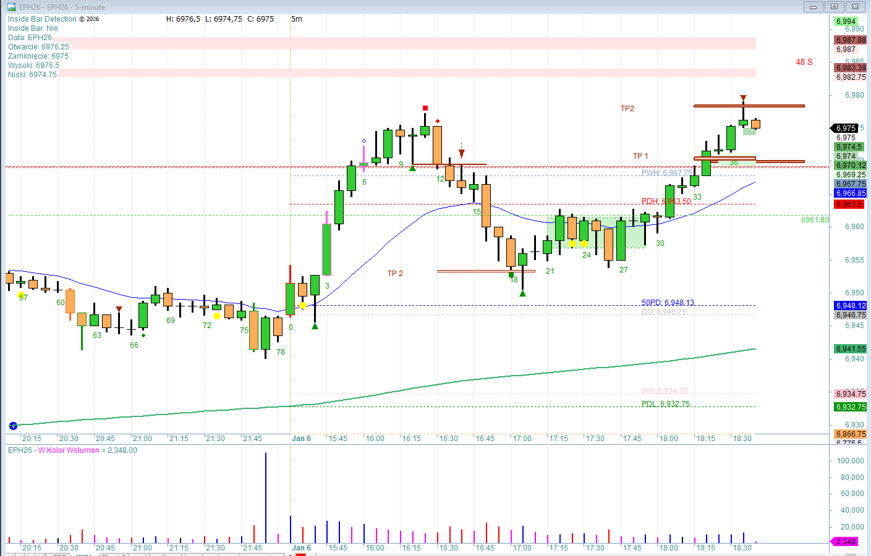Click the yellow dot next to bar label 72

[217, 316]
